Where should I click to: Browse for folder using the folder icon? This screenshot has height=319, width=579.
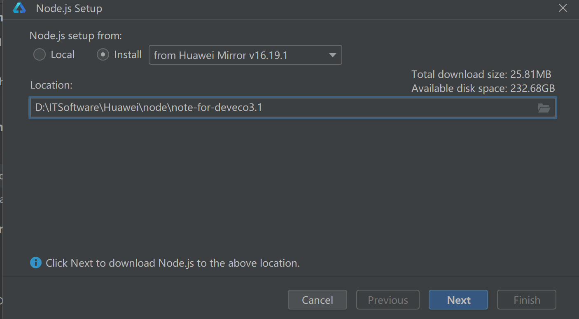pyautogui.click(x=544, y=108)
